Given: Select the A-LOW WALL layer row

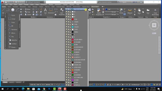Looking at the screenshot, I should coord(76,62).
